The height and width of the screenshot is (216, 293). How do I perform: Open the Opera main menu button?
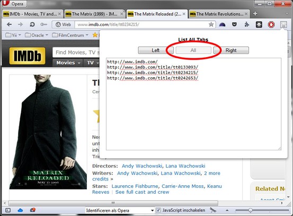(14, 4)
